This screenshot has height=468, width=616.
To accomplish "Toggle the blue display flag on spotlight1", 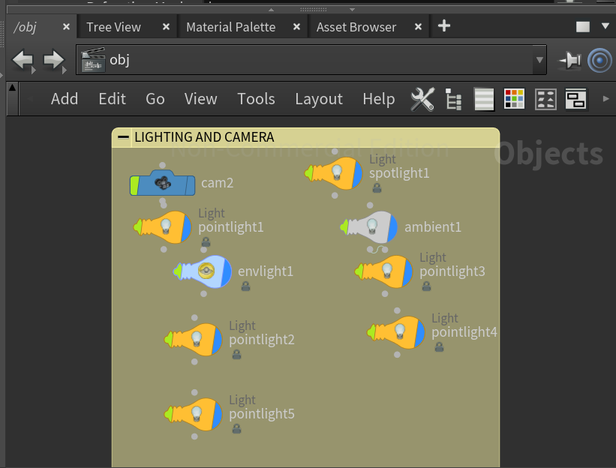I will 357,173.
